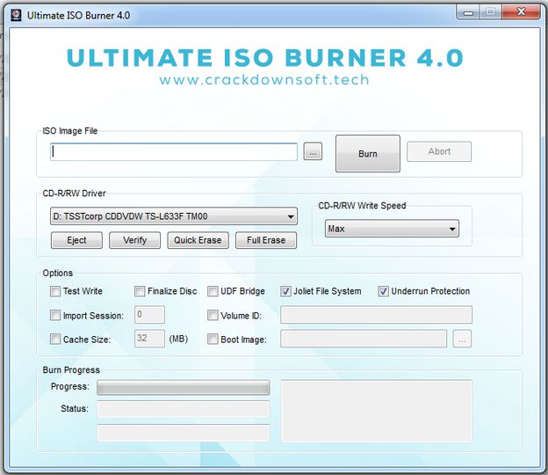Start burning with the Burn button

tap(368, 154)
